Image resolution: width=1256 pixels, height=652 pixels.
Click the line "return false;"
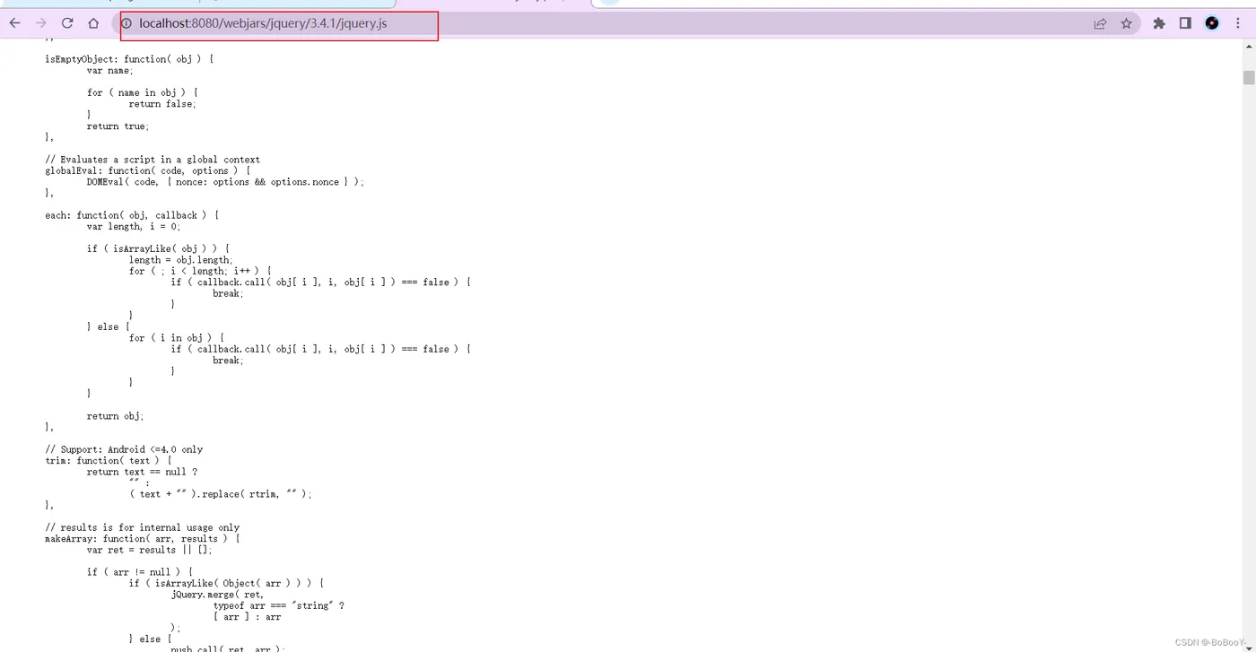pyautogui.click(x=162, y=103)
